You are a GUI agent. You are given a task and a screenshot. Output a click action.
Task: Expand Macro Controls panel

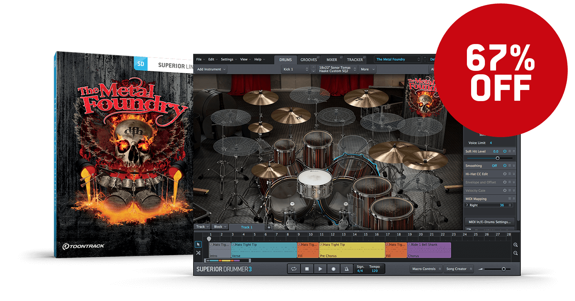coord(426,269)
